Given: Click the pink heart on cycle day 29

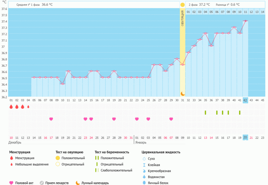Looking at the screenshot, I should (171, 119).
